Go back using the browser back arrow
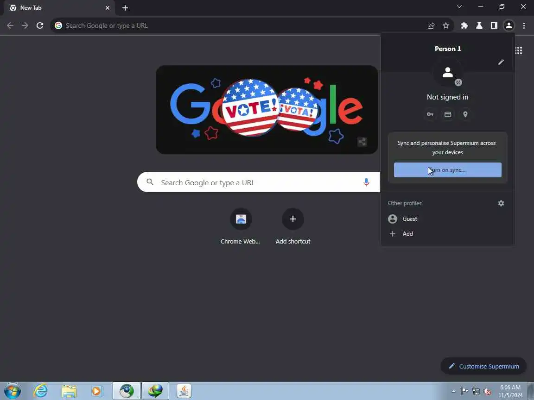This screenshot has height=400, width=534. point(10,25)
